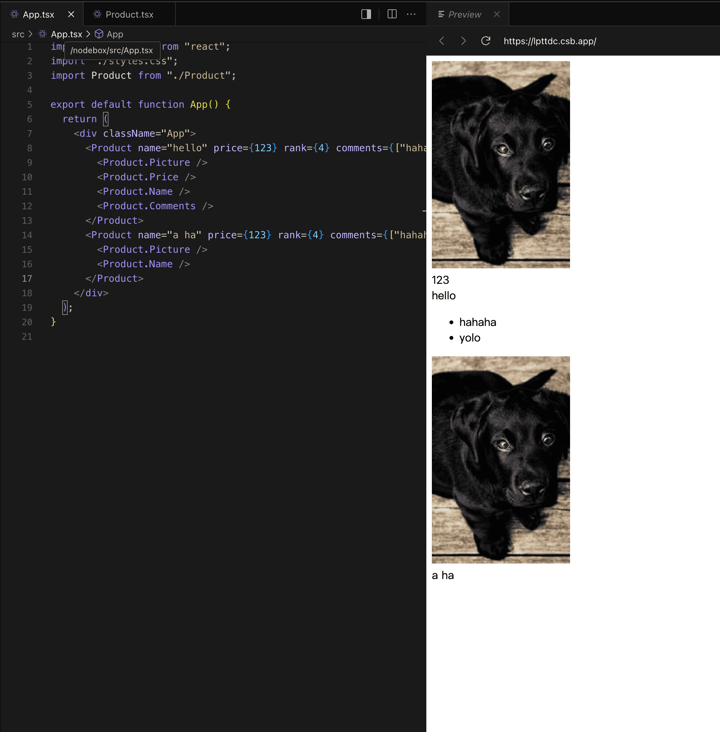Image resolution: width=720 pixels, height=732 pixels.
Task: Click 'Product.Comments' in line 12
Action: tap(149, 206)
